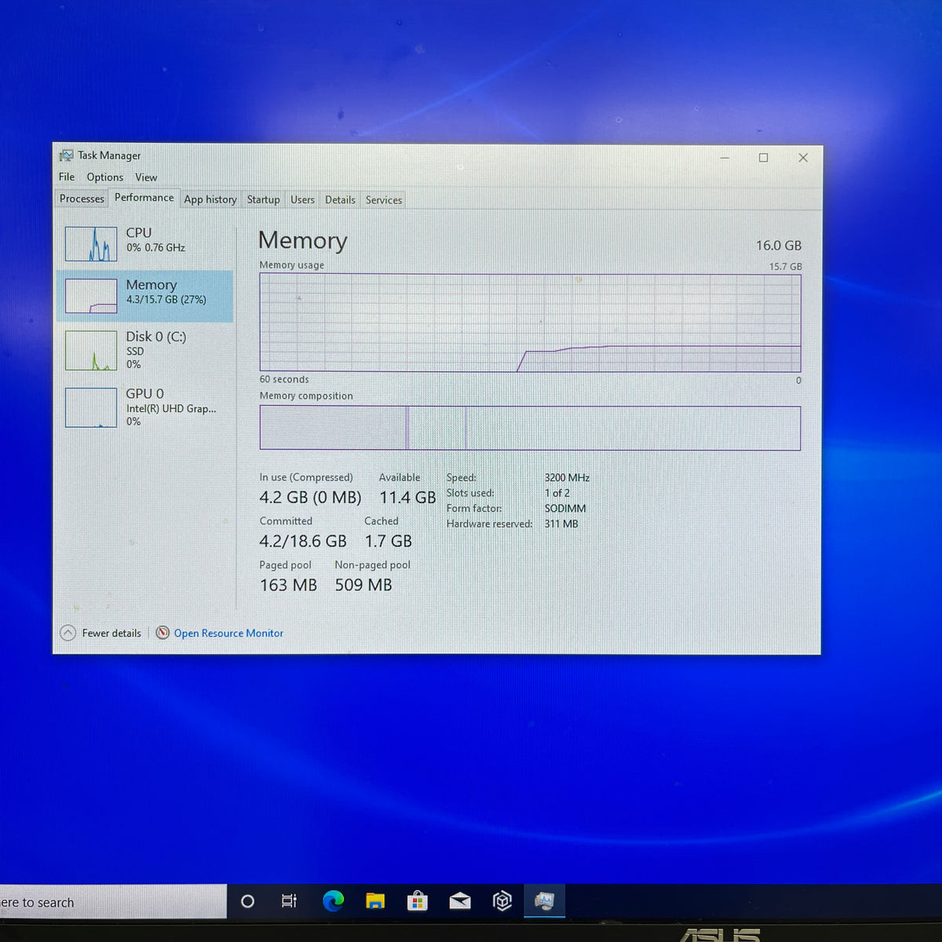This screenshot has width=942, height=942.
Task: Minimize the Task Manager window
Action: click(x=725, y=158)
